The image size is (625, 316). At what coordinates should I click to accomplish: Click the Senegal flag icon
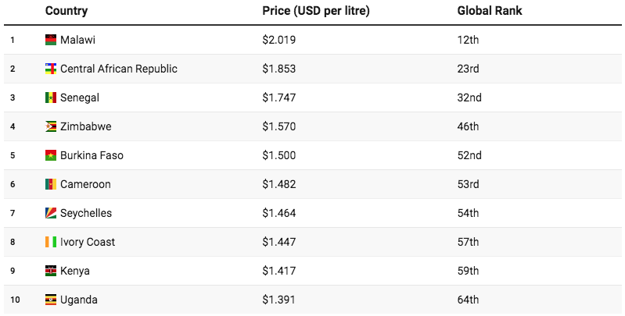[x=51, y=98]
